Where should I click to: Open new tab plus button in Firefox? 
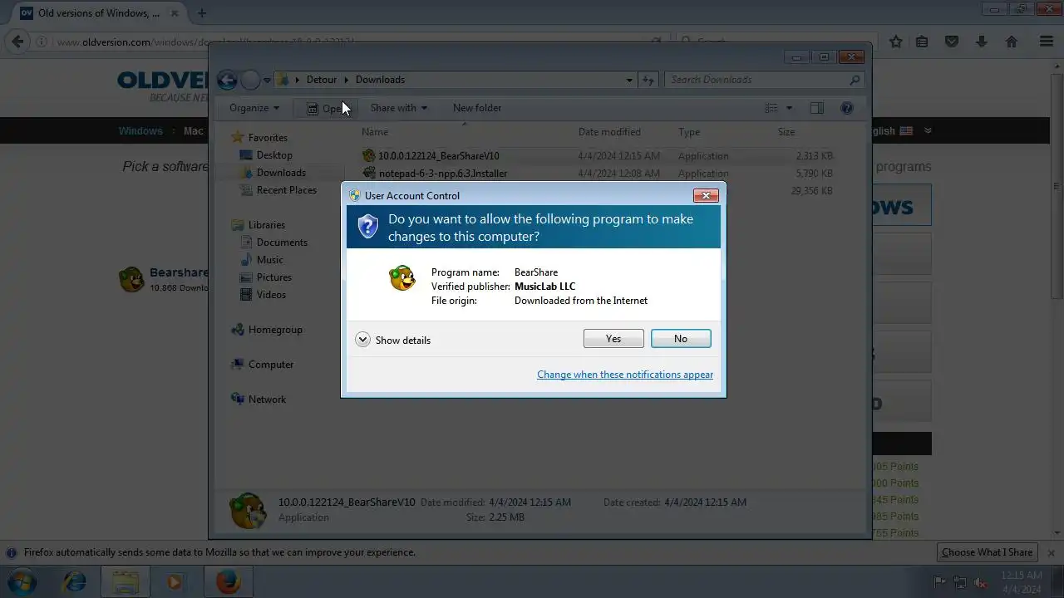[201, 12]
